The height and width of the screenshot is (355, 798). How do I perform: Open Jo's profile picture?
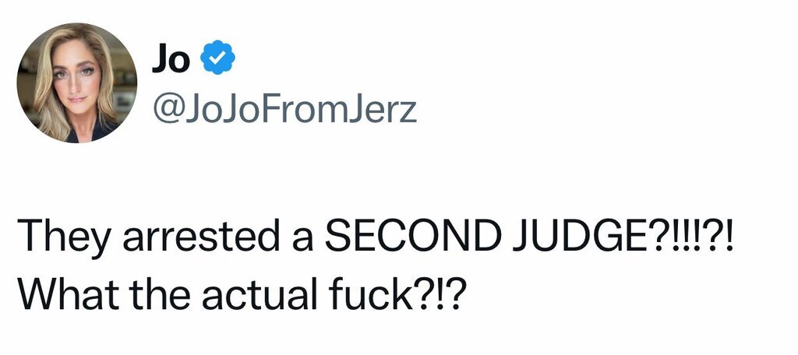click(76, 83)
